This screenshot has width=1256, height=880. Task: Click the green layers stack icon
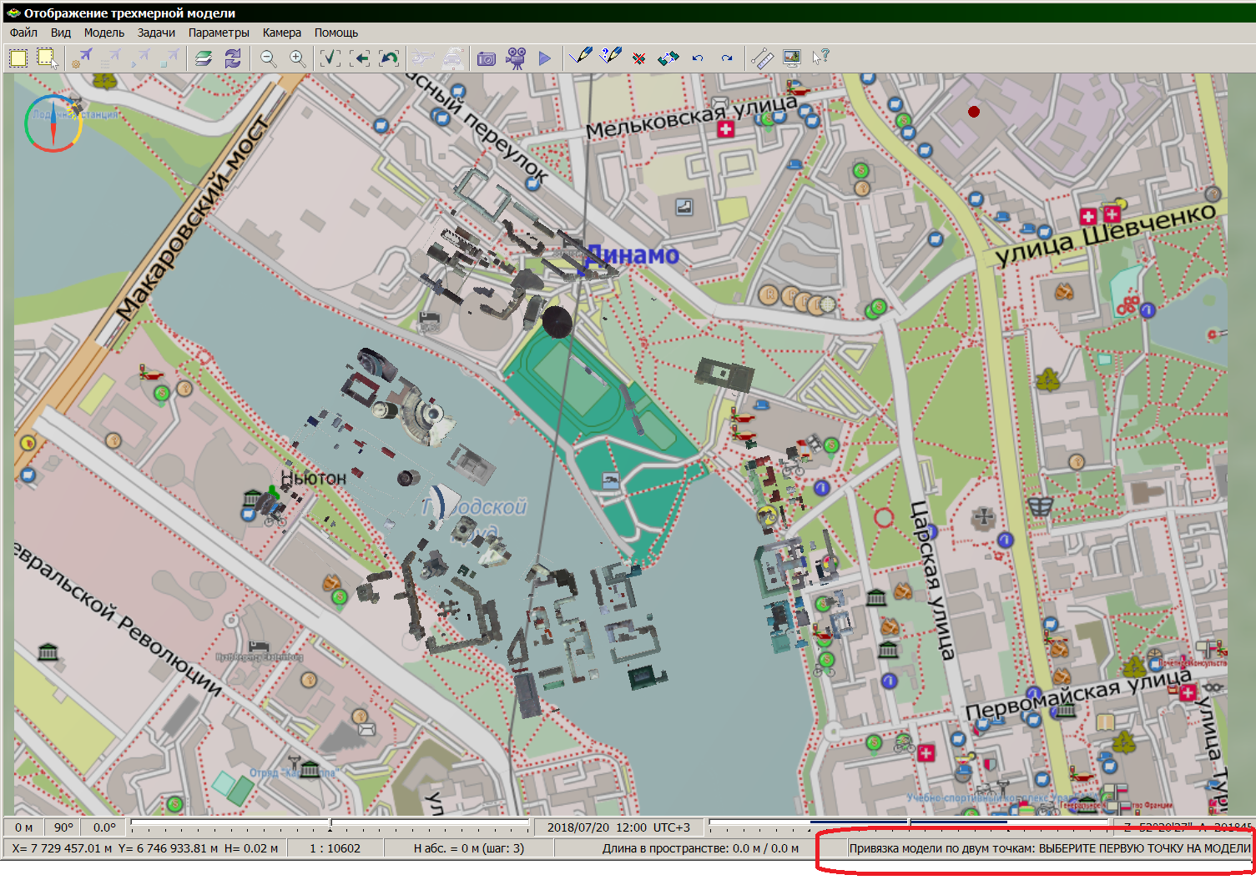pyautogui.click(x=204, y=58)
